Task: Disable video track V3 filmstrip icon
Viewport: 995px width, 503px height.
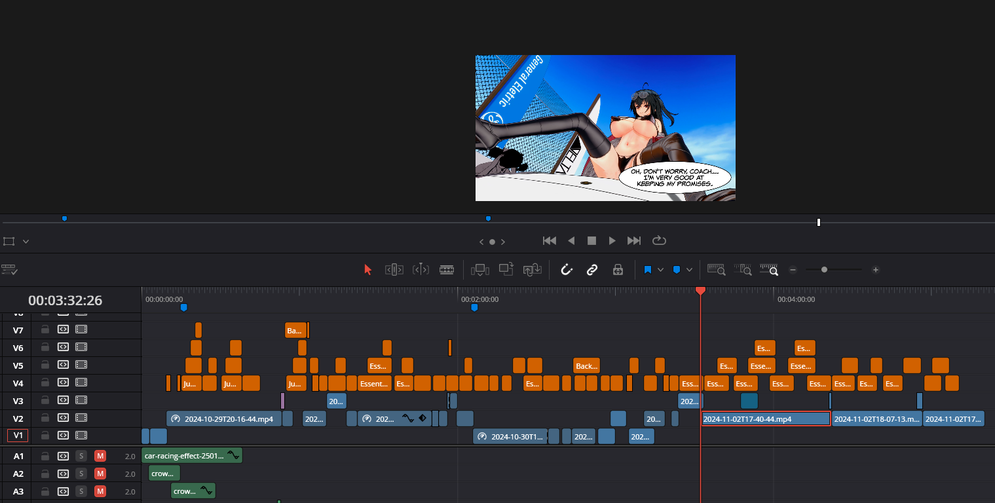Action: point(81,400)
